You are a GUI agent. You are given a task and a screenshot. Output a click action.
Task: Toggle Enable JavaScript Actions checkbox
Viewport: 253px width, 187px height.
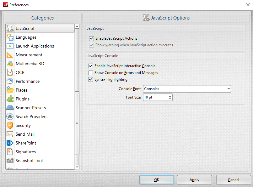click(91, 38)
